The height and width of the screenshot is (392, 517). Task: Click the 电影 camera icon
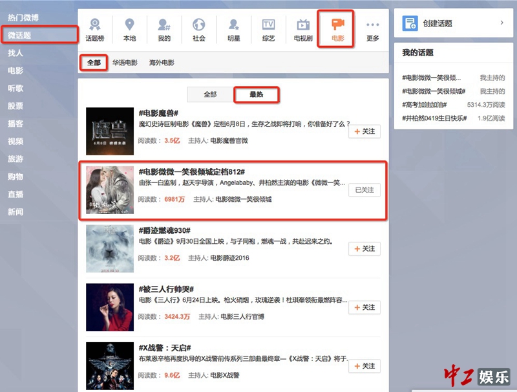point(337,25)
